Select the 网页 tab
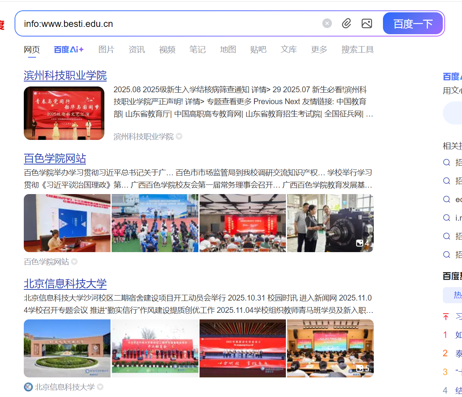This screenshot has width=462, height=397. click(x=32, y=49)
